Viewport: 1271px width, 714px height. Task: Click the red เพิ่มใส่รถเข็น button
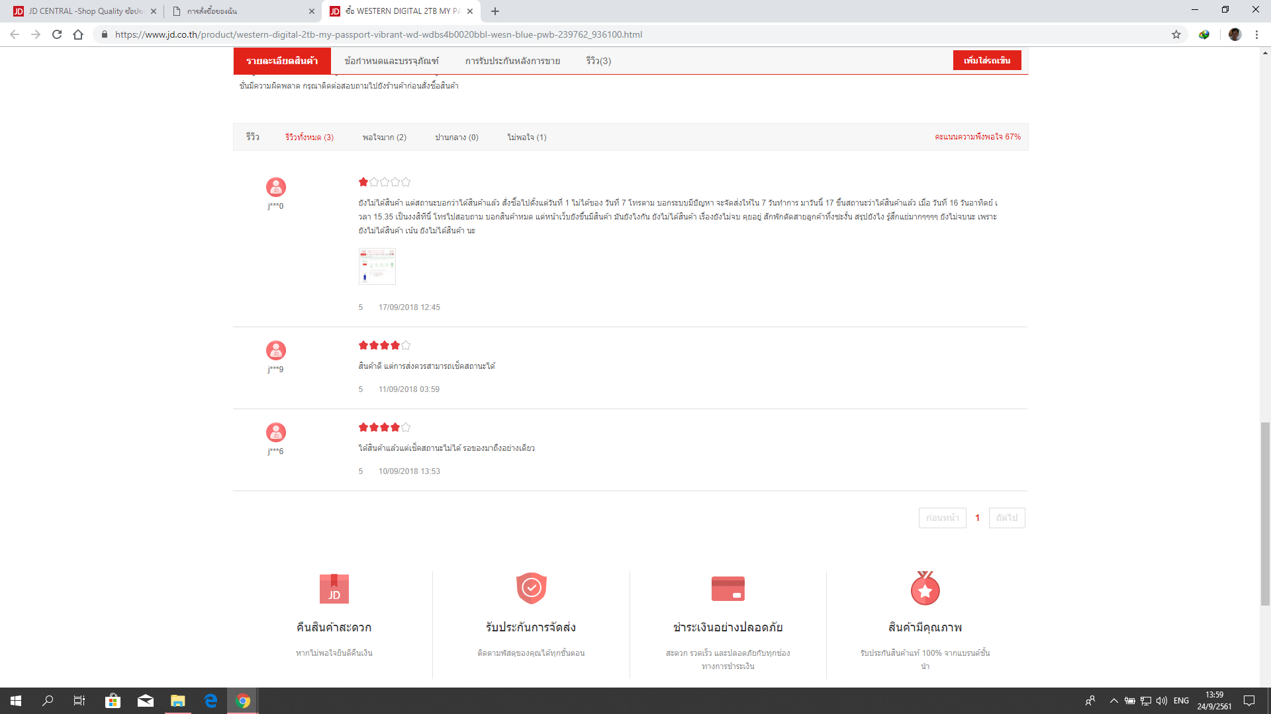[987, 60]
